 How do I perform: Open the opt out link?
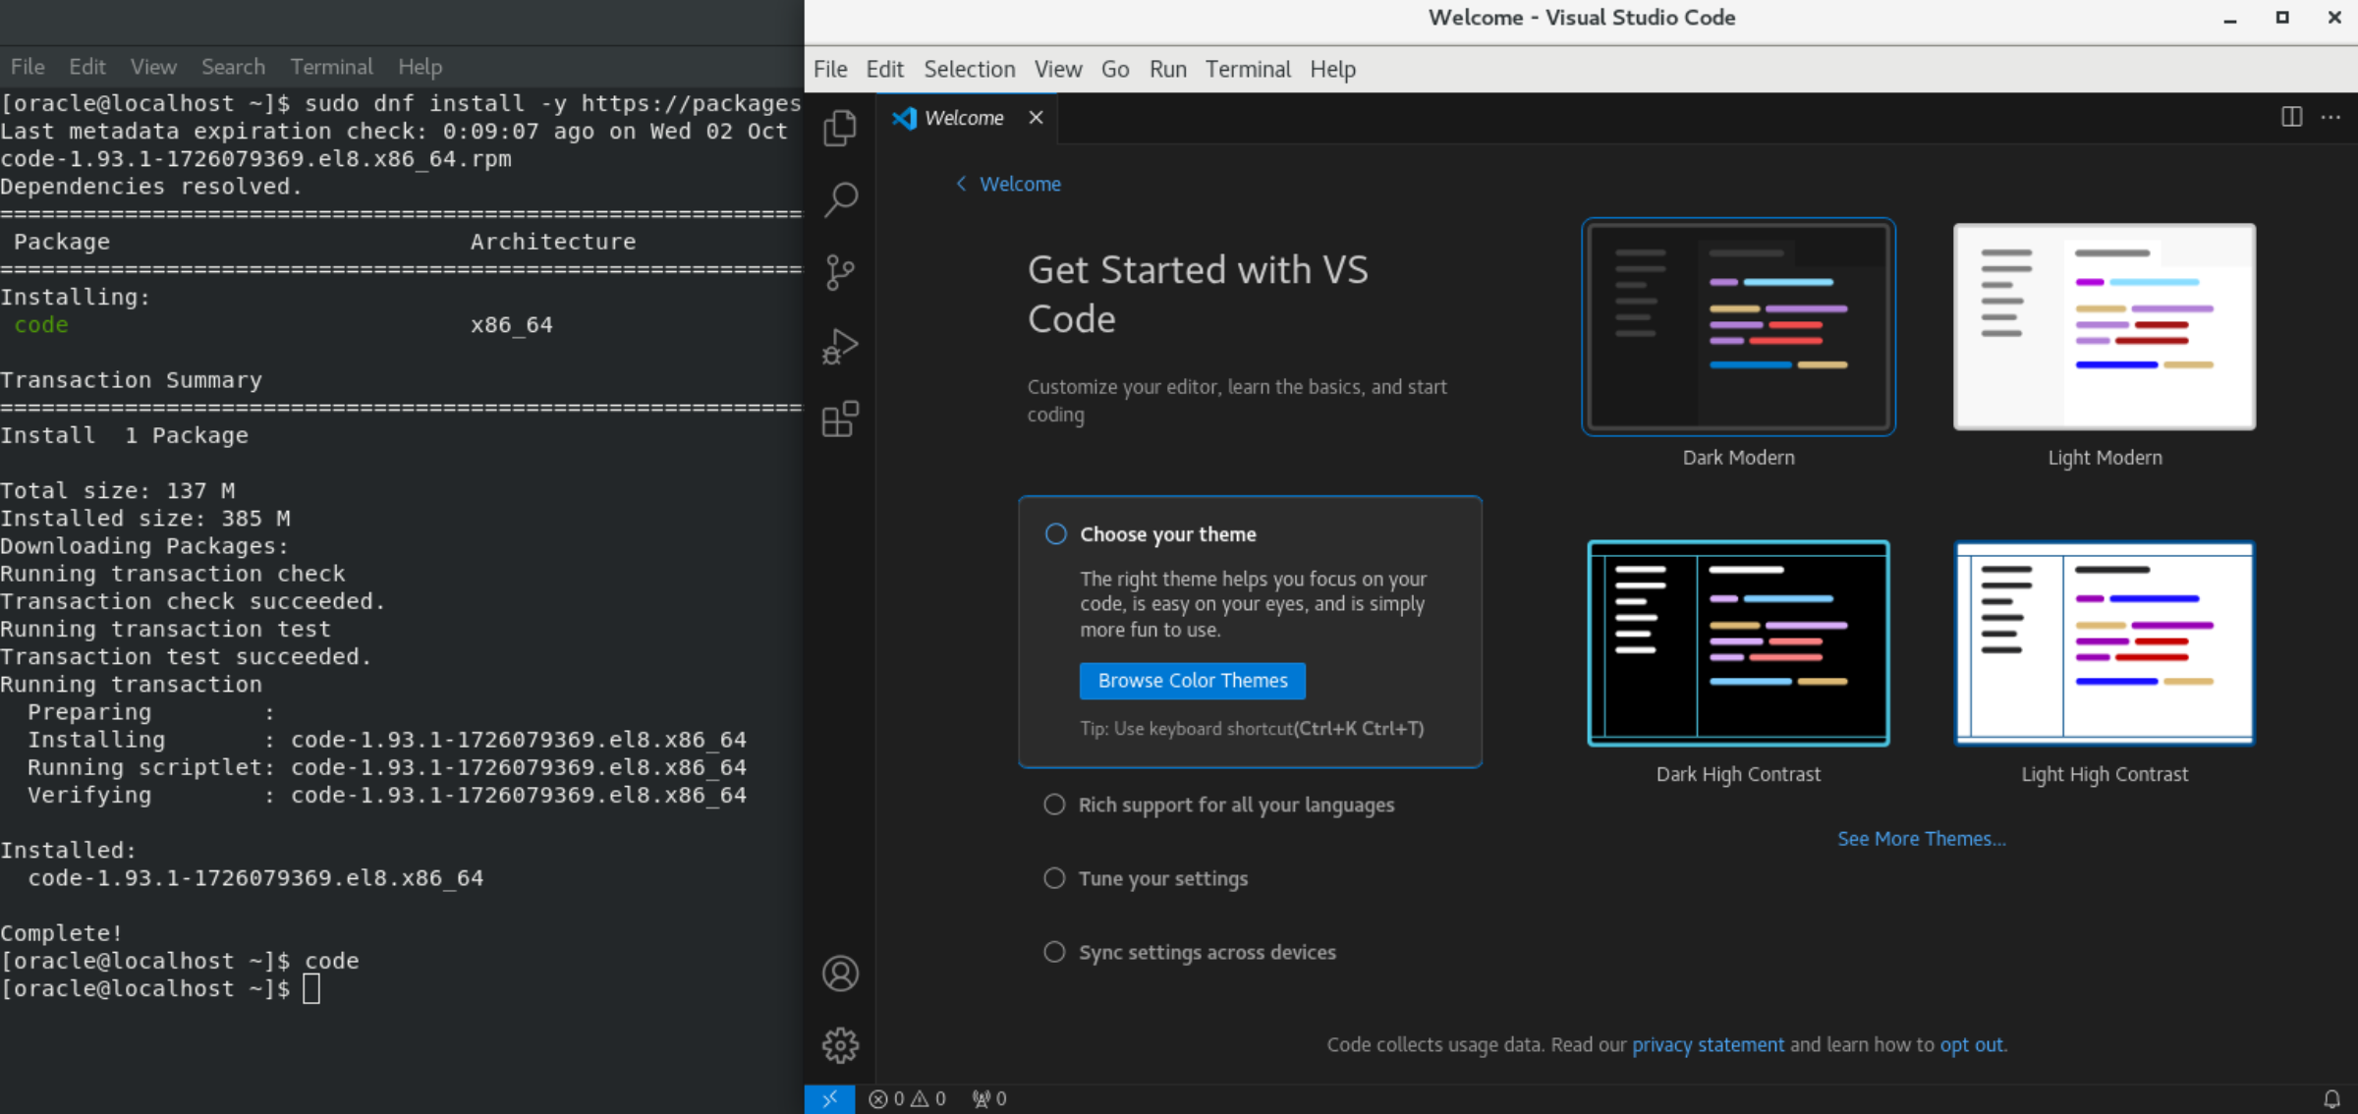(1971, 1044)
